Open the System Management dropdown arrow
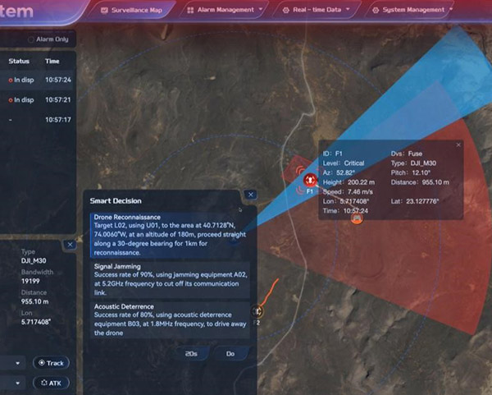The height and width of the screenshot is (395, 492). 452,11
